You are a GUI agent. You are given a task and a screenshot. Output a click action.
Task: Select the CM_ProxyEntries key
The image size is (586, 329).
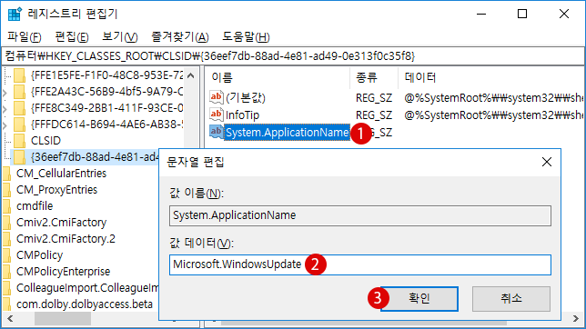pyautogui.click(x=56, y=190)
